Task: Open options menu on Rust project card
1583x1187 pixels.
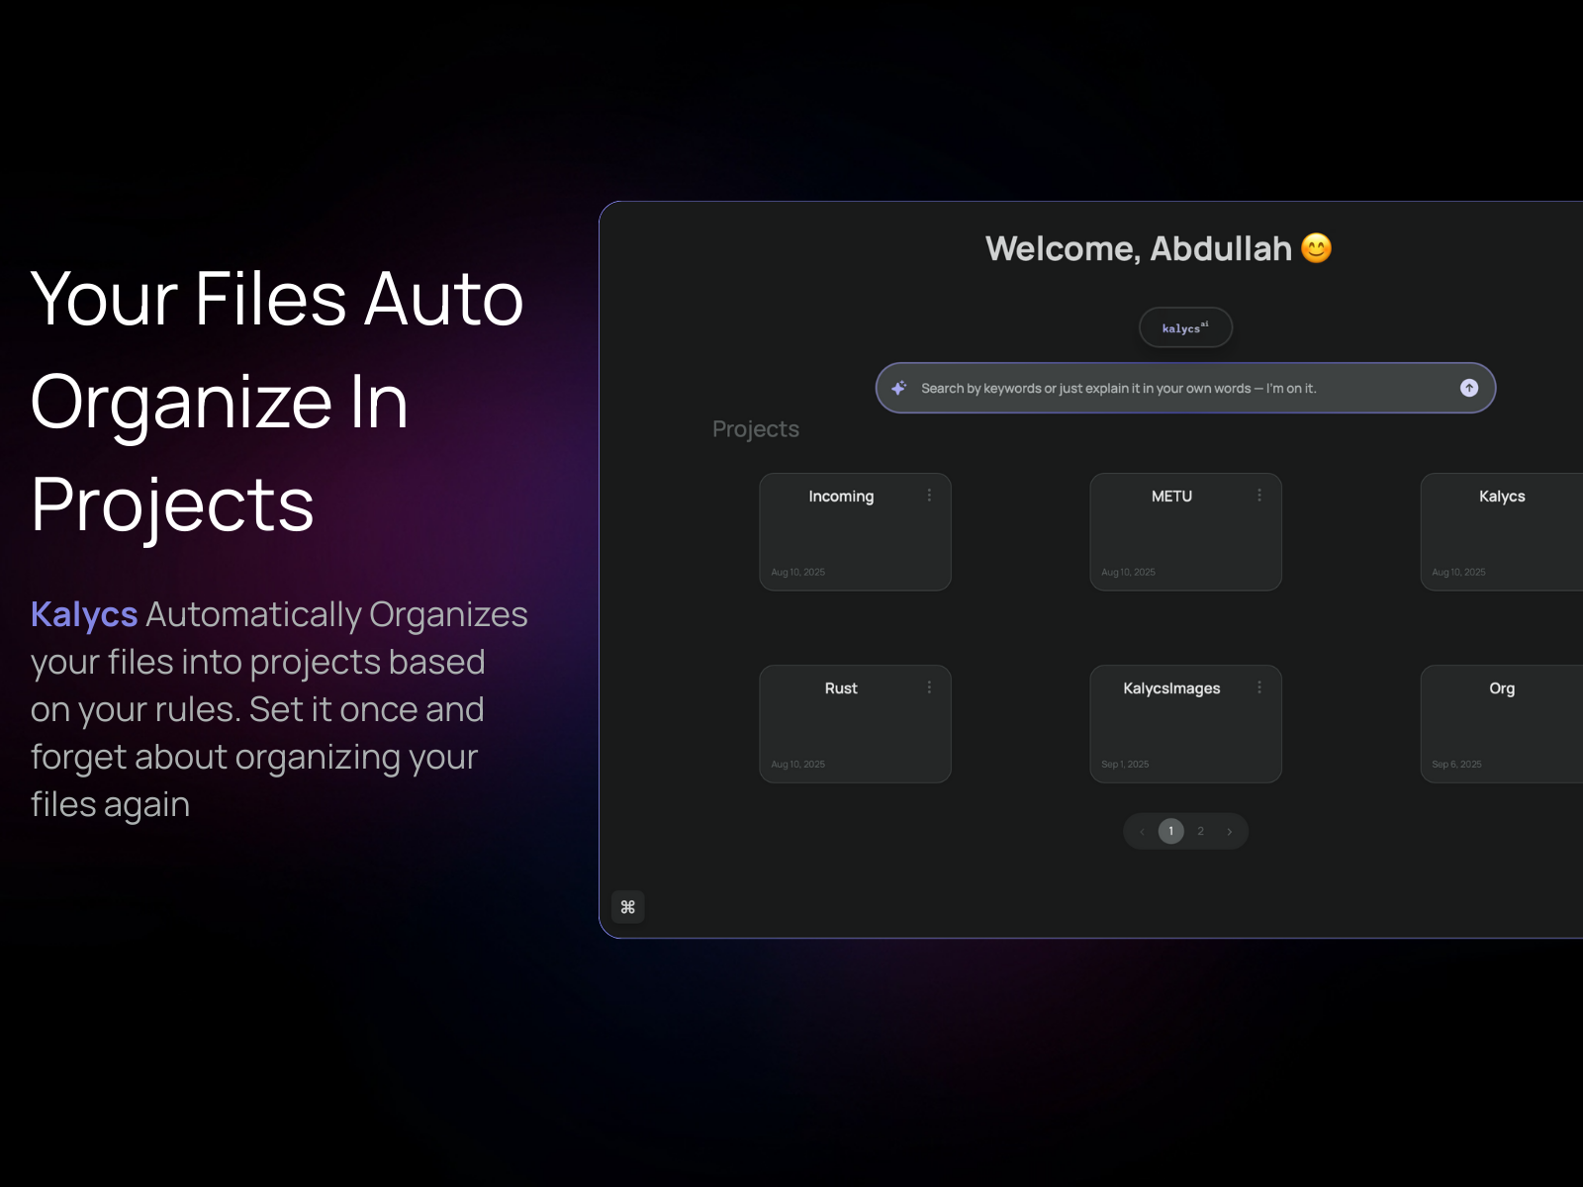Action: pyautogui.click(x=929, y=687)
